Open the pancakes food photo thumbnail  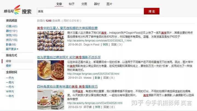(51, 99)
